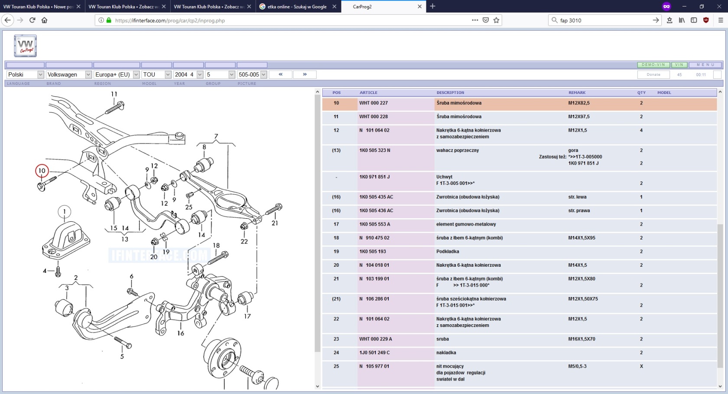This screenshot has height=394, width=728.
Task: Click circled number 10 in diagram
Action: (x=42, y=171)
